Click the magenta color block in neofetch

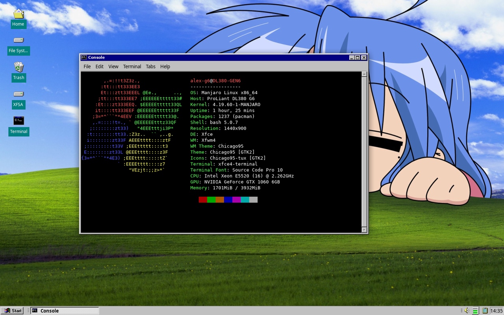click(237, 200)
